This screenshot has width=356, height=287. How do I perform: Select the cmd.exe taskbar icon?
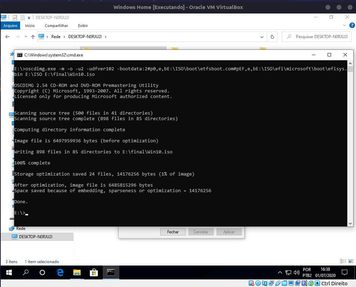pos(111,272)
